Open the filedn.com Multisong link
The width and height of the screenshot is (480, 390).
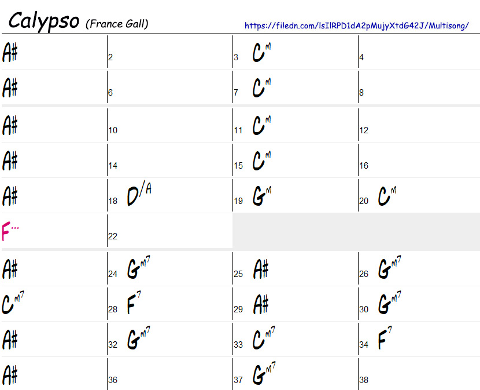click(x=356, y=25)
